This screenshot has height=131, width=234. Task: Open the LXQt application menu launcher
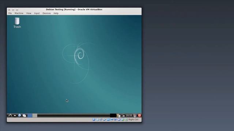10,115
